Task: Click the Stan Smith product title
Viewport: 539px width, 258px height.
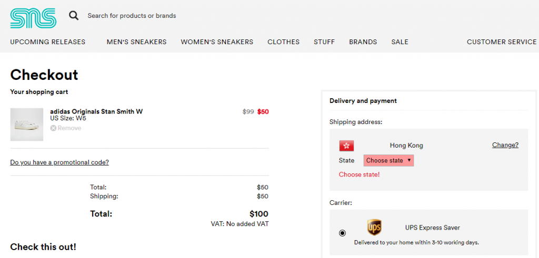Action: click(96, 111)
